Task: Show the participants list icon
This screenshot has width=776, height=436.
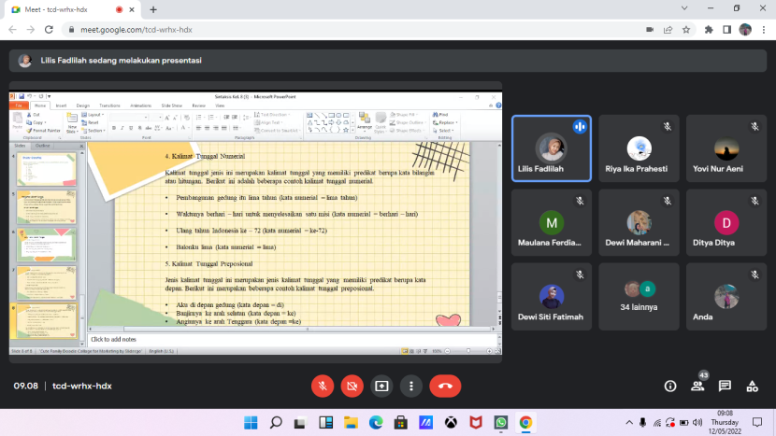Action: 697,386
